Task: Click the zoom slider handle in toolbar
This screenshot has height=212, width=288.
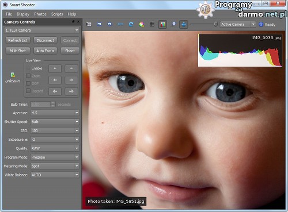Action: pos(215,24)
